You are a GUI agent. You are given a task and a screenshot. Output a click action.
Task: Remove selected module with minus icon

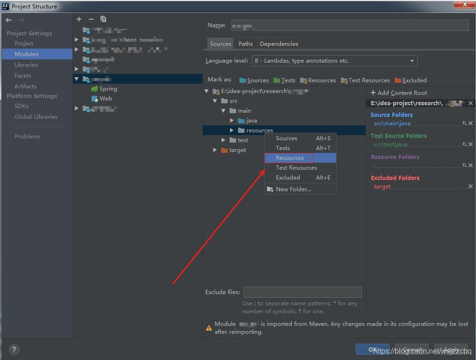(x=91, y=19)
